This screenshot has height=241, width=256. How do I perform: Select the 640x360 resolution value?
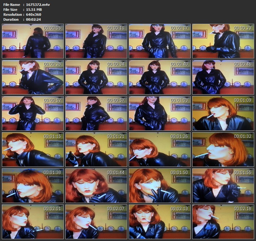pos(33,15)
